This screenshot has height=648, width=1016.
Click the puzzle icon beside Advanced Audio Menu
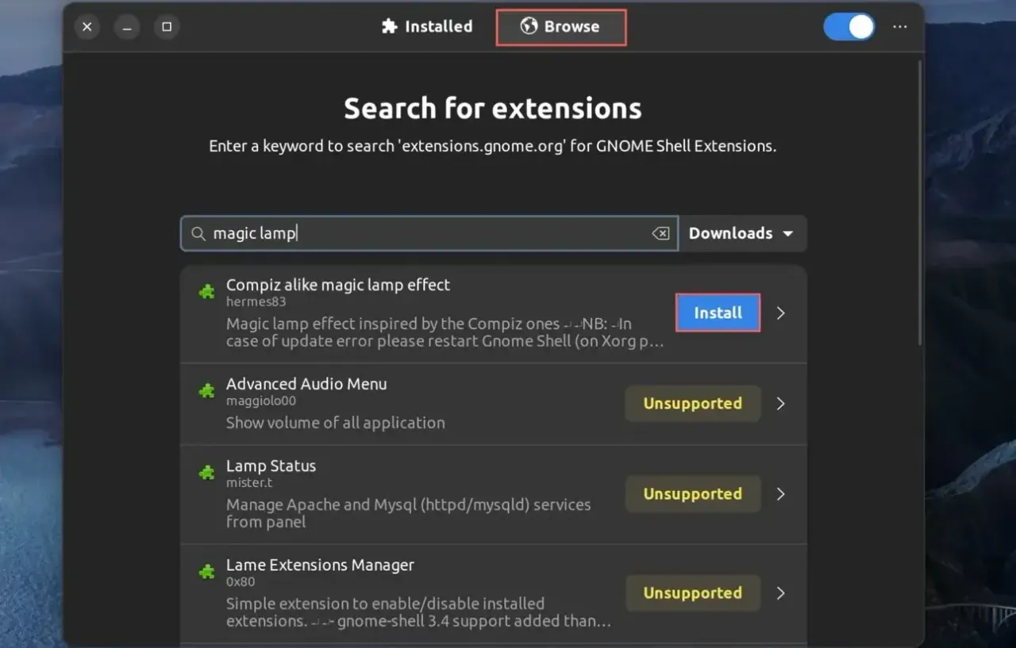(206, 391)
